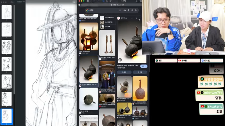
Task: Open the large lantern preview image
Action: pyautogui.click(x=130, y=41)
